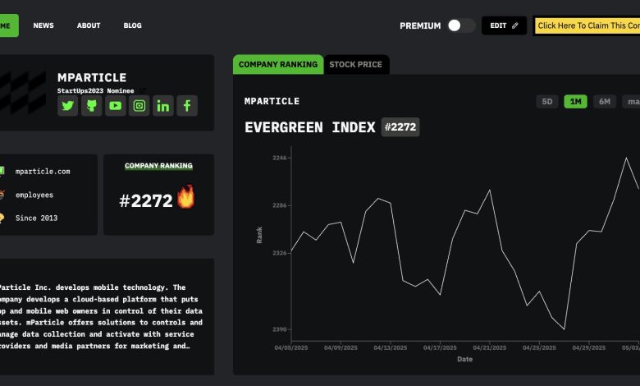The height and width of the screenshot is (386, 640).
Task: Select the 5D chart range
Action: (x=547, y=102)
